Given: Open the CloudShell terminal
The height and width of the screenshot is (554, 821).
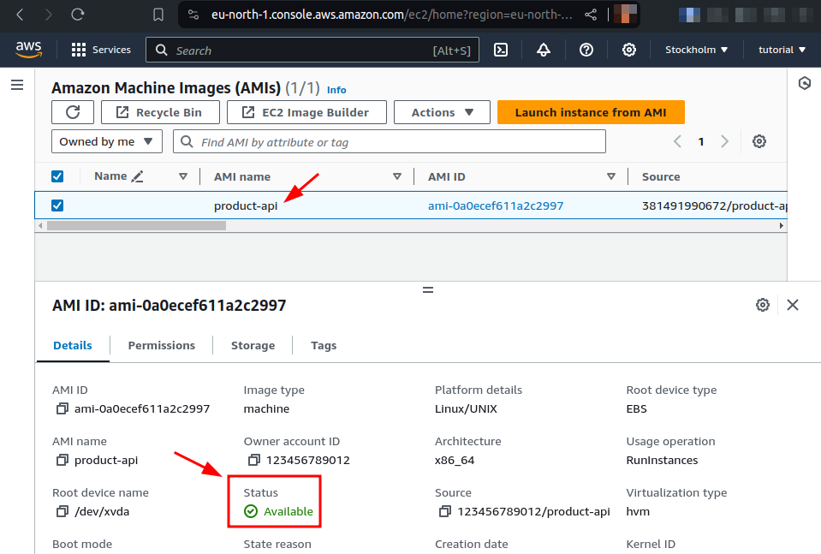Looking at the screenshot, I should click(x=501, y=50).
